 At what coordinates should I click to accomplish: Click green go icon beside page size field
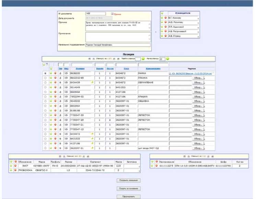[x=168, y=59]
